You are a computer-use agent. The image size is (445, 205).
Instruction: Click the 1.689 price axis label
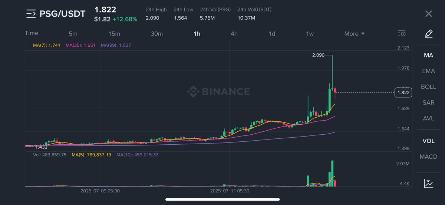[x=403, y=108]
